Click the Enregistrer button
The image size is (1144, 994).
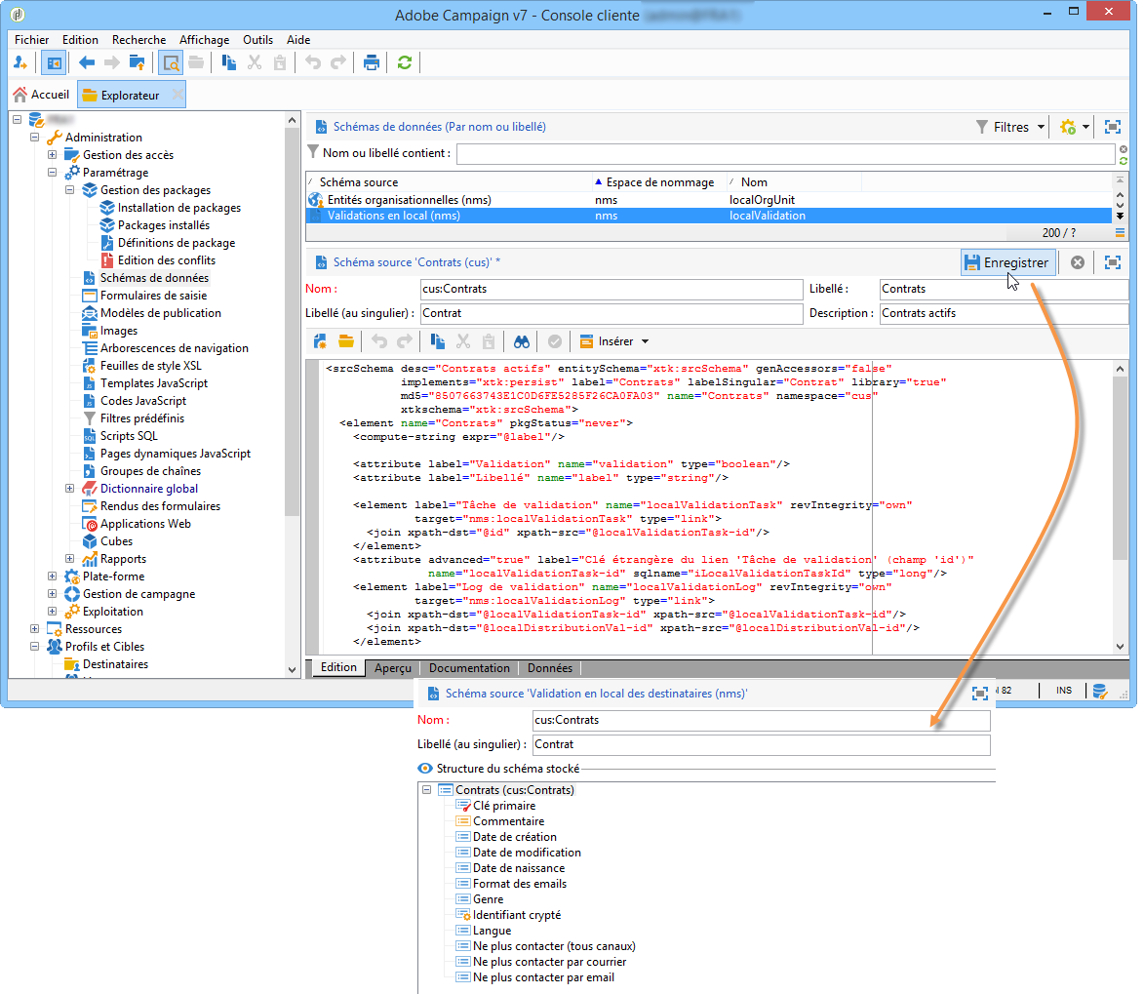[x=1007, y=262]
